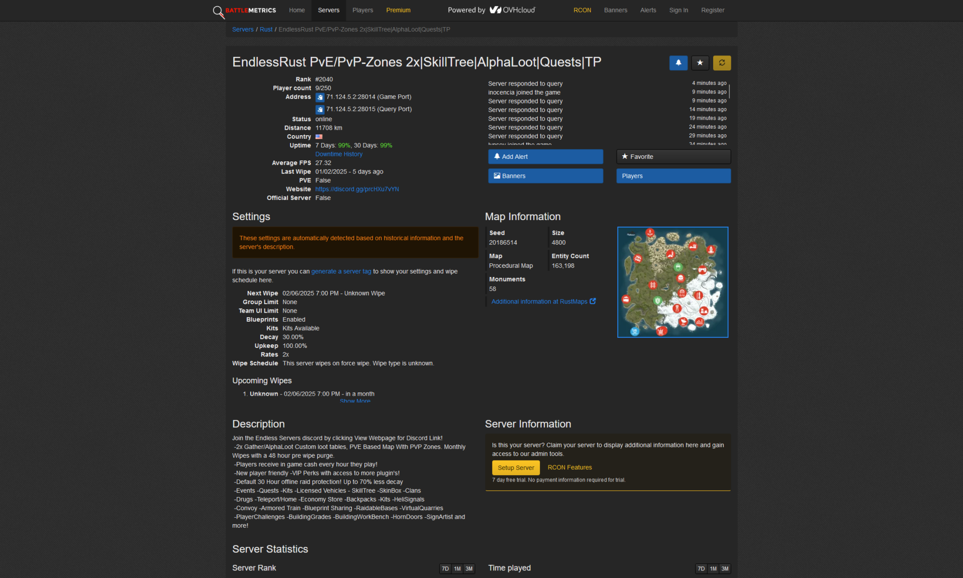Screen dimensions: 963x578
Task: Click generate a server tag link
Action: [x=341, y=271]
